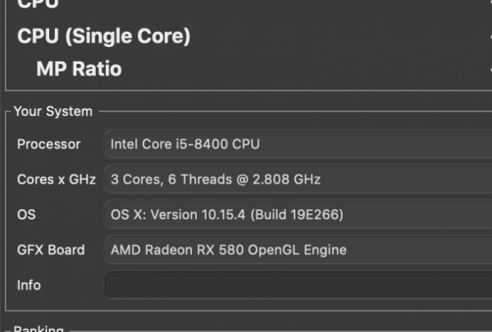
Task: Click the MP Ratio row label
Action: [x=79, y=69]
